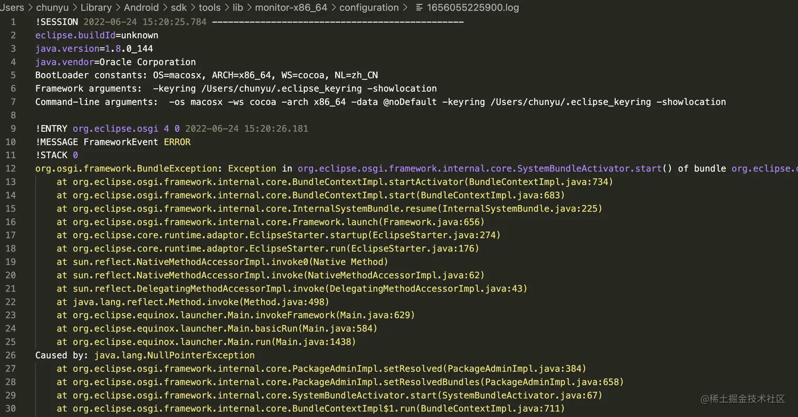Click the Framework arguments line
Image resolution: width=798 pixels, height=417 pixels.
click(x=236, y=89)
